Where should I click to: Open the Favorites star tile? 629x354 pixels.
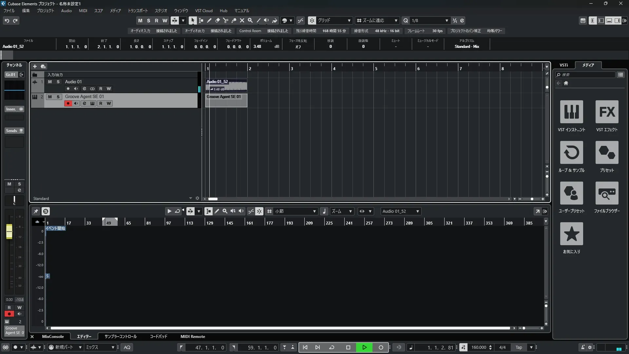(571, 234)
